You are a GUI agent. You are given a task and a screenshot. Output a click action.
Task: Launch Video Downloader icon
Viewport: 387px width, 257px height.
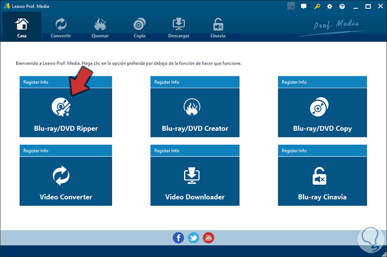pos(192,175)
